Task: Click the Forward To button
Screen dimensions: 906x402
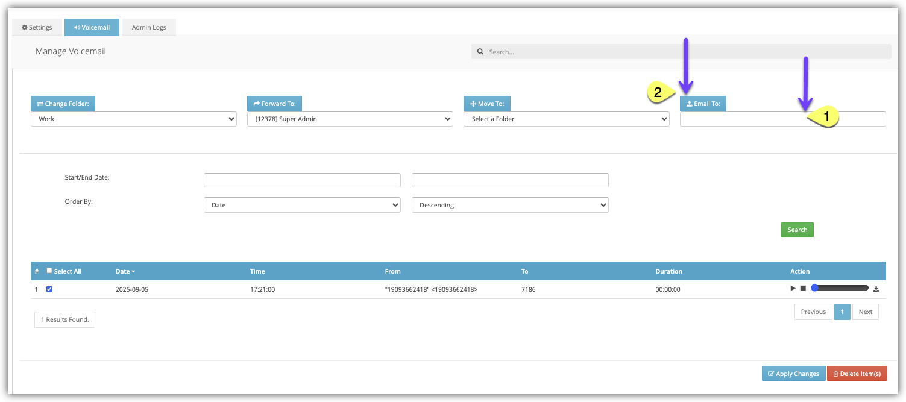Action: (274, 104)
